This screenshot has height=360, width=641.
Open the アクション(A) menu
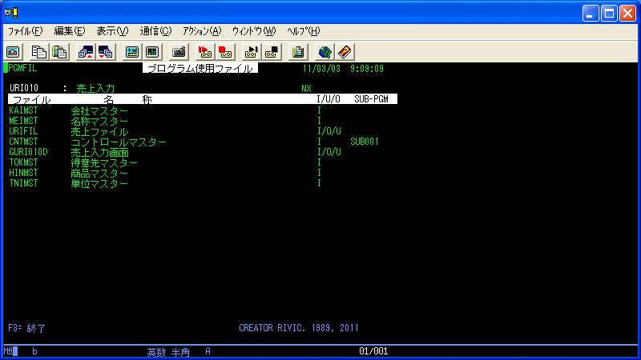(x=202, y=31)
